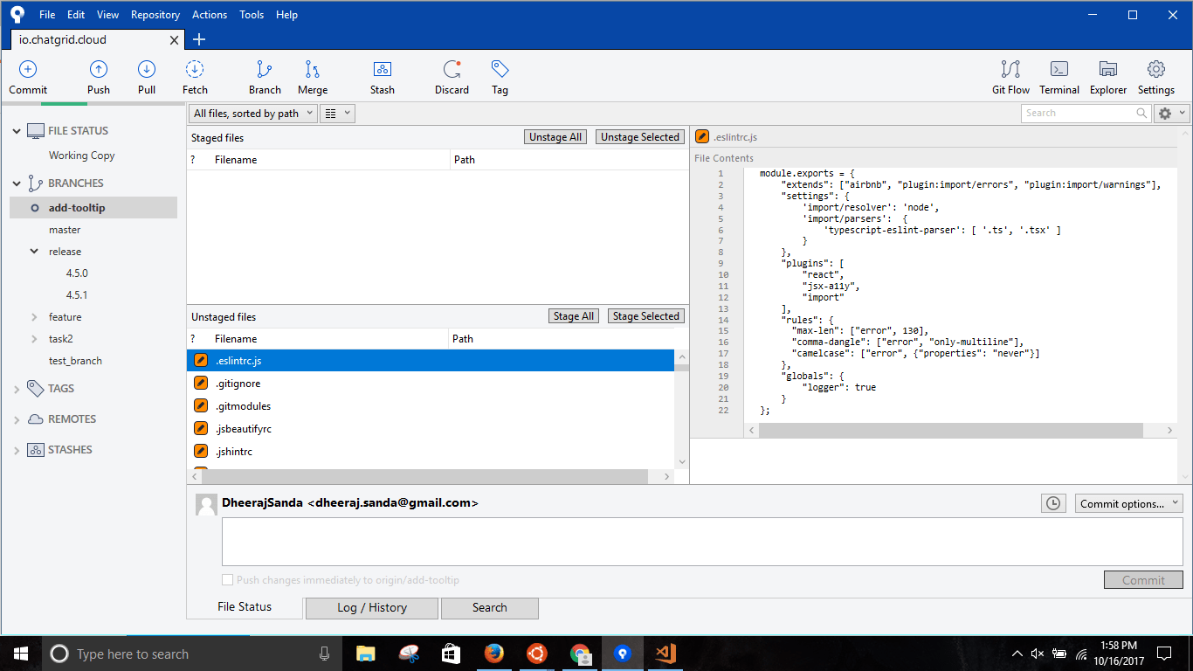Open the File menu
This screenshot has height=671, width=1193.
(47, 15)
